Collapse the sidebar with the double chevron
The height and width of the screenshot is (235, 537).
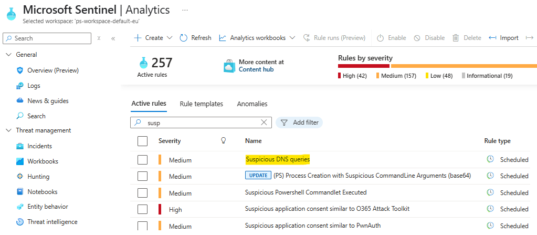(113, 38)
